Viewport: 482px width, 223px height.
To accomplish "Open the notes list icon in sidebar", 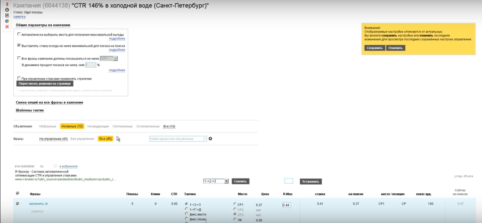I will click(x=7, y=15).
